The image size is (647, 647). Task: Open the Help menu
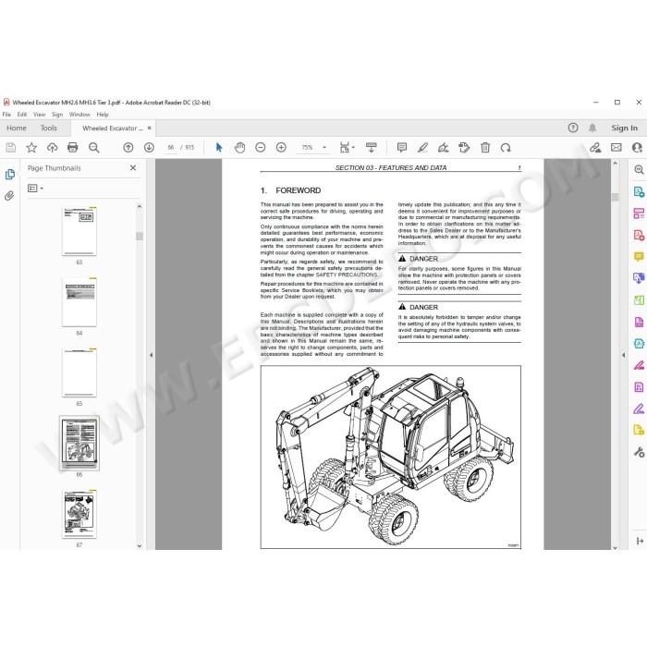point(103,115)
